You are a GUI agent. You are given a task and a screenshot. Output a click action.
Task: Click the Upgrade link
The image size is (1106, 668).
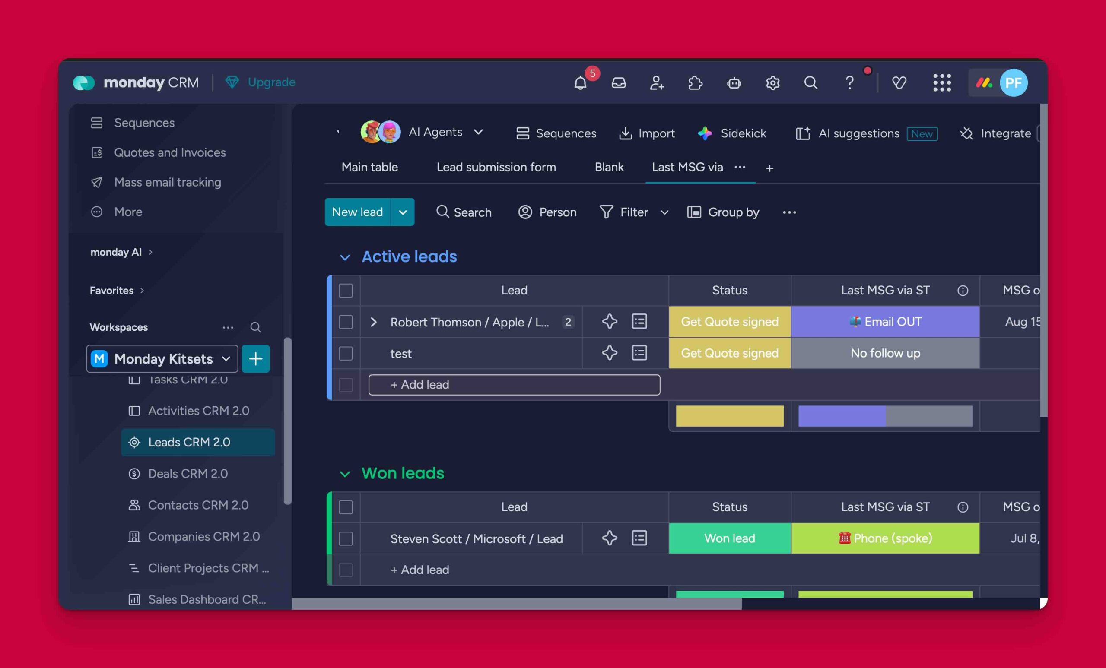(271, 82)
